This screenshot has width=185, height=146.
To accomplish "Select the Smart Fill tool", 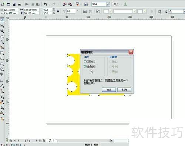I will point(2,47).
